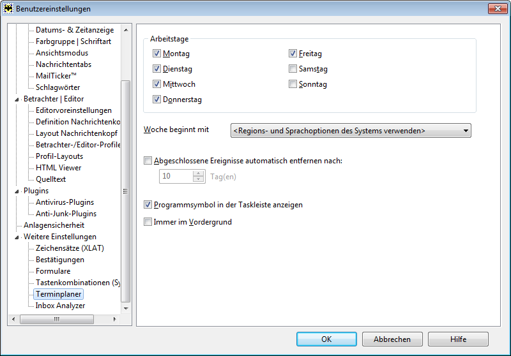Select Layout Nachrichtenkopf item

77,133
